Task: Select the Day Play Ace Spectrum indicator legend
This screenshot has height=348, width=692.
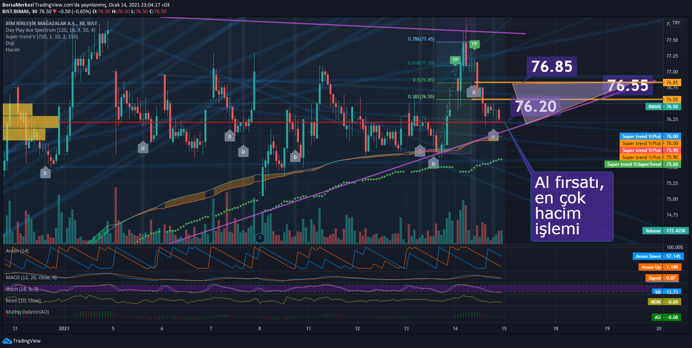Action: tap(50, 30)
